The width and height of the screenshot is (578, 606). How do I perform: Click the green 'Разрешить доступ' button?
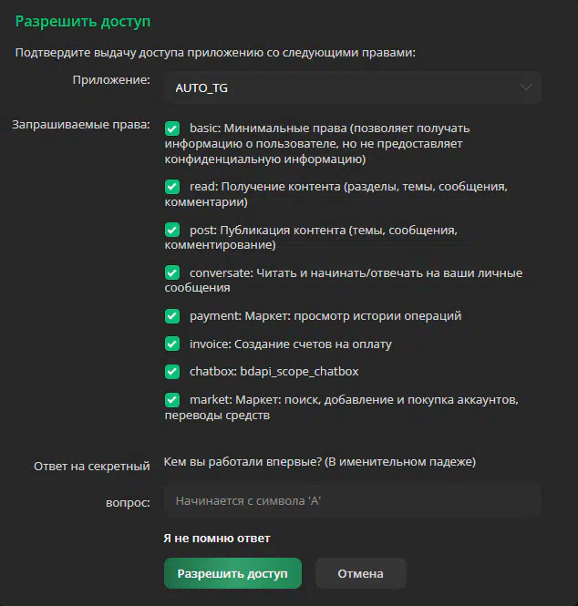click(x=232, y=573)
